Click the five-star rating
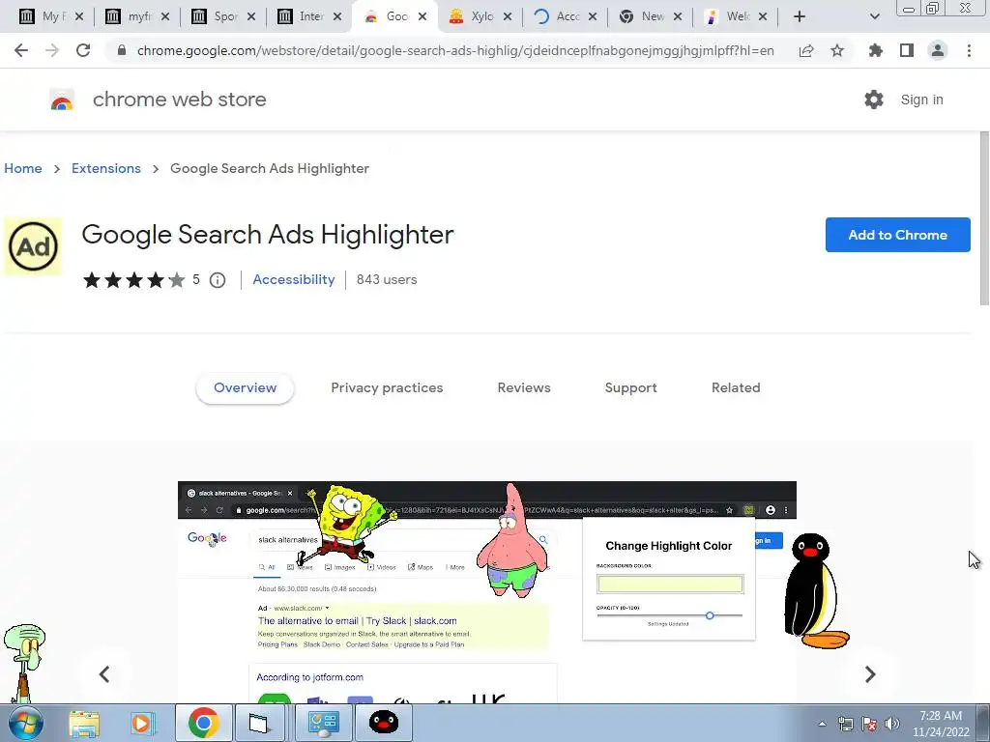Viewport: 990px width, 742px height. tap(133, 279)
